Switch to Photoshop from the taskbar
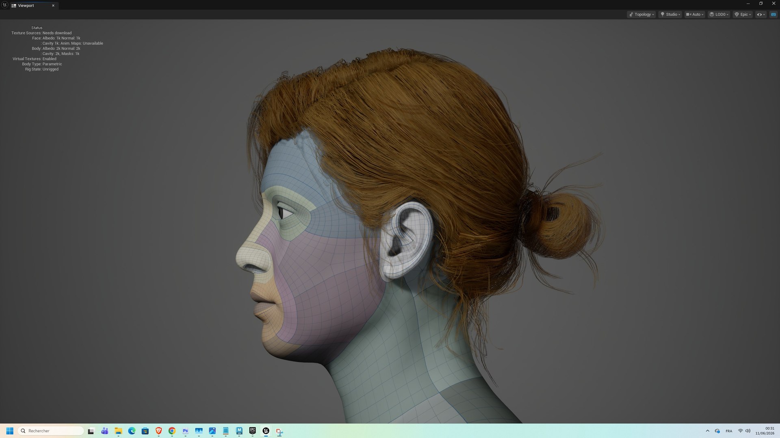 [185, 431]
